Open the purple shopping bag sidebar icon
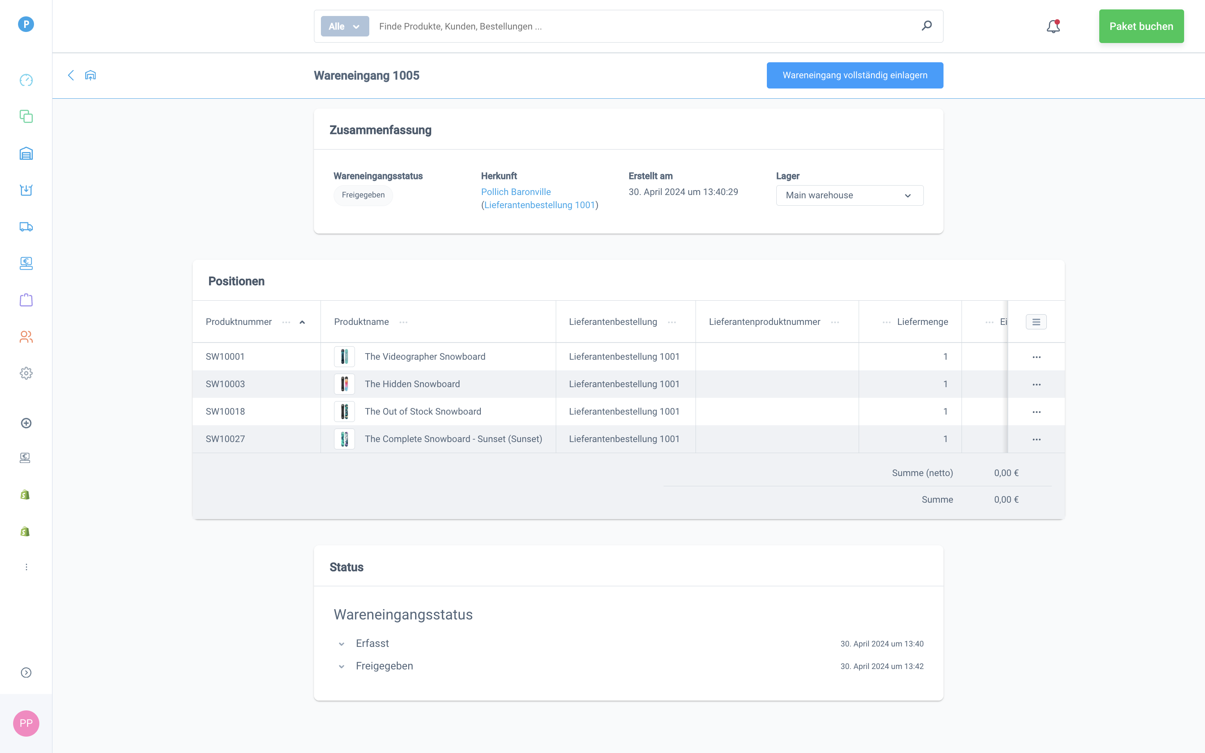Image resolution: width=1205 pixels, height=753 pixels. tap(26, 300)
